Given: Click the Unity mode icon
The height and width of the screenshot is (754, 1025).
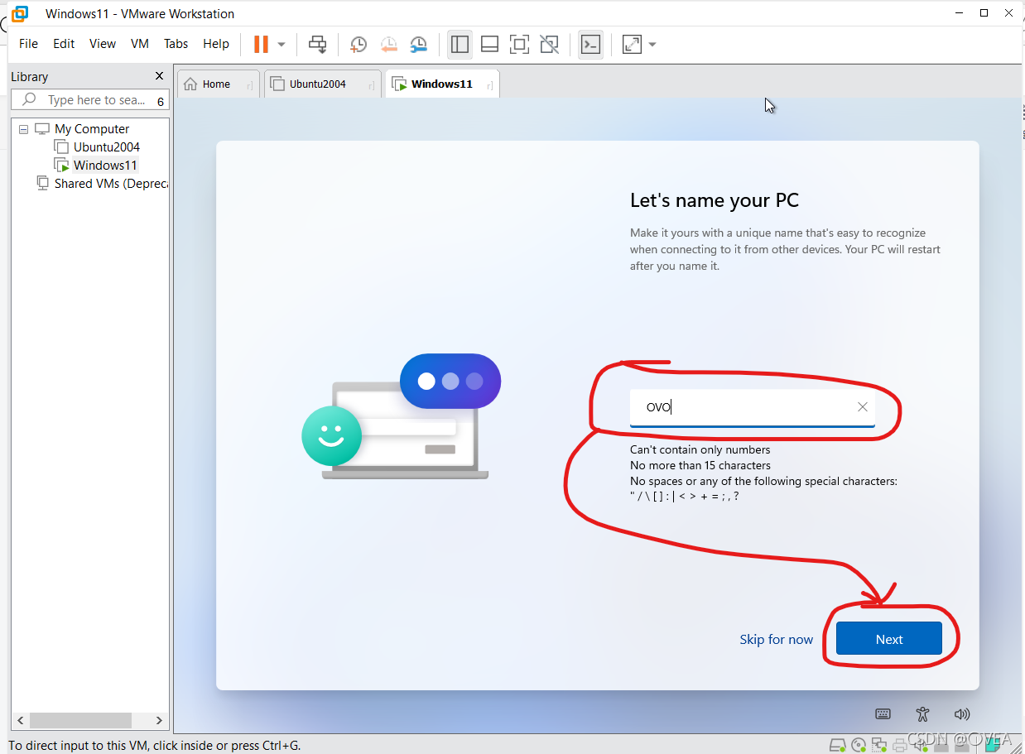Looking at the screenshot, I should (549, 44).
